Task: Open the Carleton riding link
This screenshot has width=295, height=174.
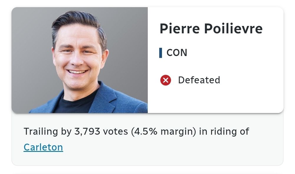Action: 43,147
